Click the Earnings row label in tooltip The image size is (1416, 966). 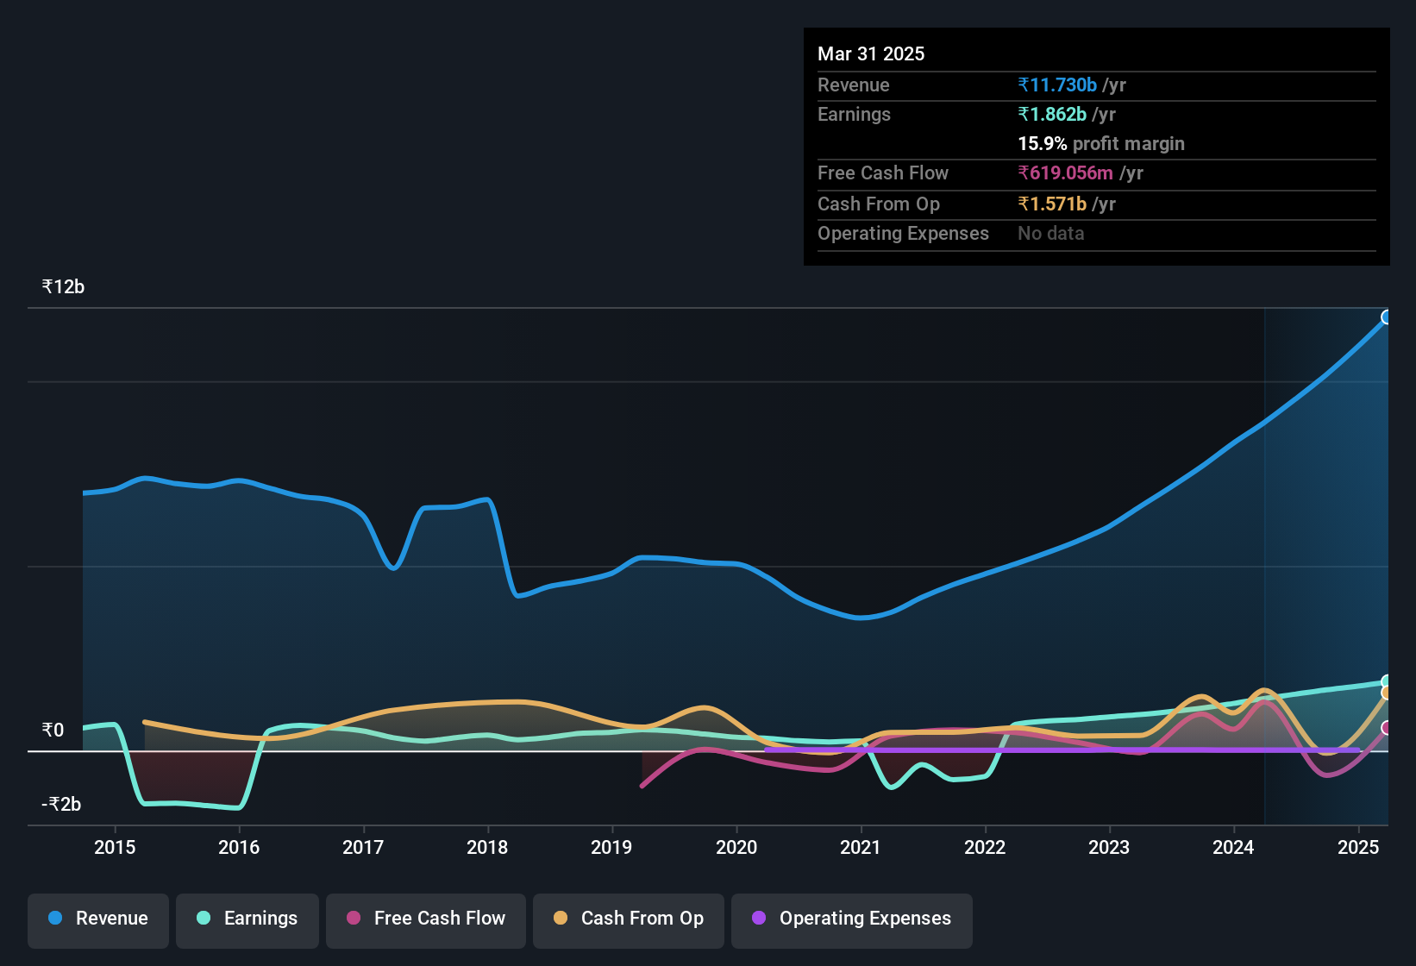[x=854, y=114]
